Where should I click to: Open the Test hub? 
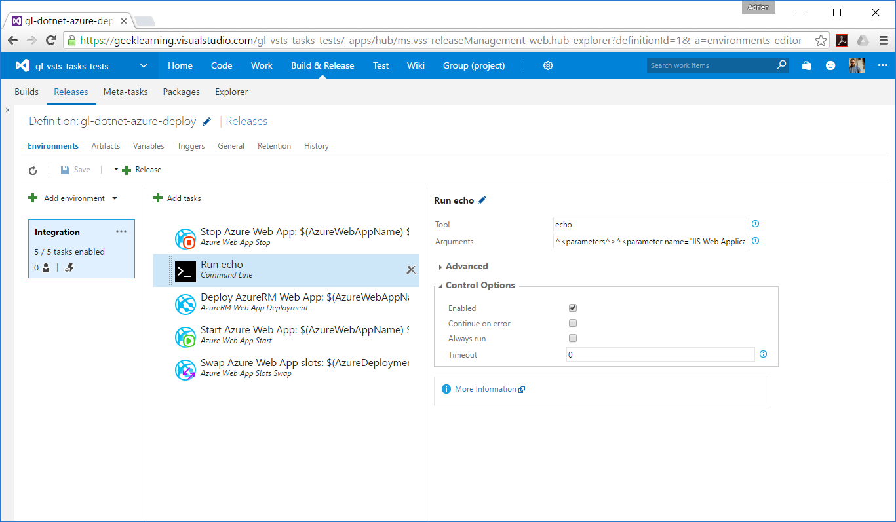click(381, 65)
